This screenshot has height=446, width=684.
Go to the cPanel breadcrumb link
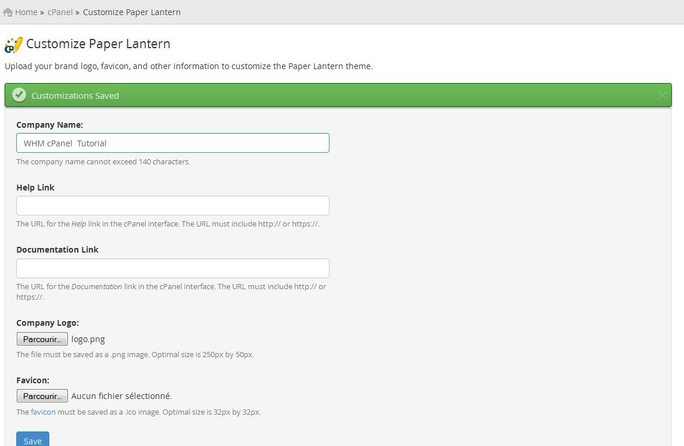coord(60,12)
